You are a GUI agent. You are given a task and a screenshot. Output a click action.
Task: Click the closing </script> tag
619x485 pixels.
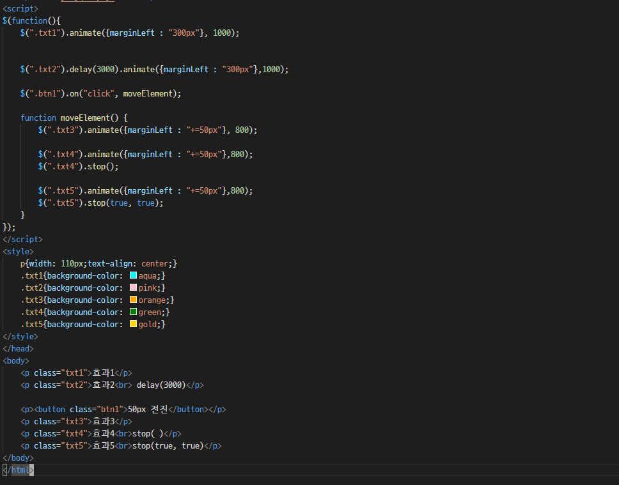(22, 239)
